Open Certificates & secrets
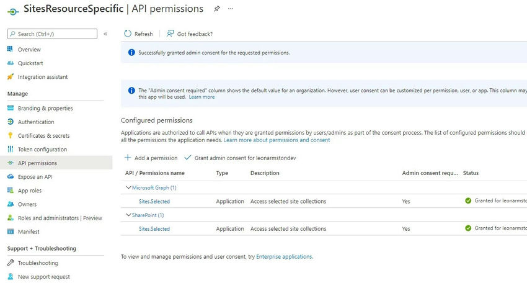The width and height of the screenshot is (527, 283). (x=43, y=136)
